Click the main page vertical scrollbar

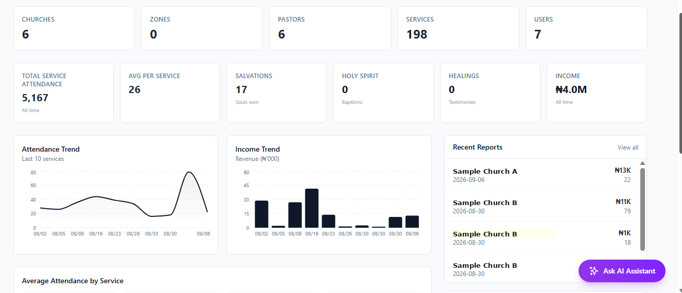[x=680, y=82]
